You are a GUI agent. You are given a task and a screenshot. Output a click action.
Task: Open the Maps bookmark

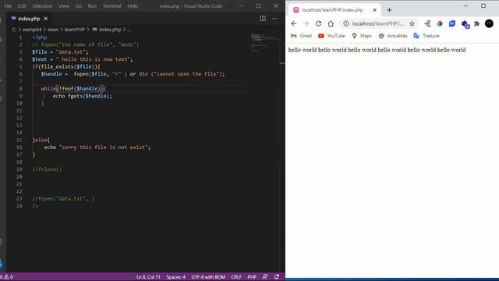[x=362, y=36]
